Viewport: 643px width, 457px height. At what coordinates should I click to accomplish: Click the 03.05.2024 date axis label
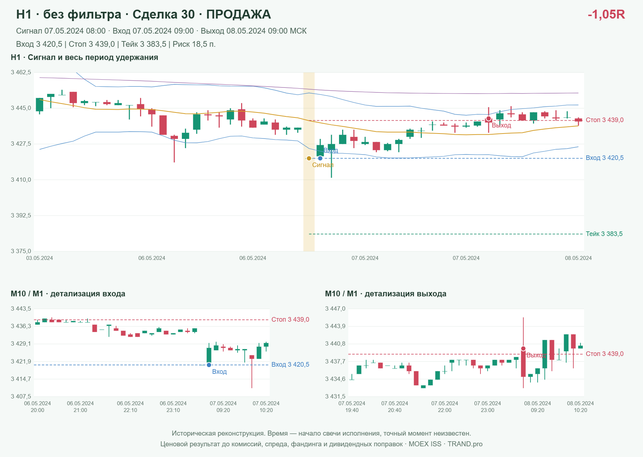tap(40, 258)
